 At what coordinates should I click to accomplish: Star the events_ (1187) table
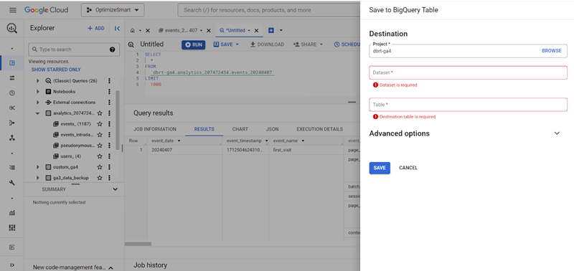99,124
